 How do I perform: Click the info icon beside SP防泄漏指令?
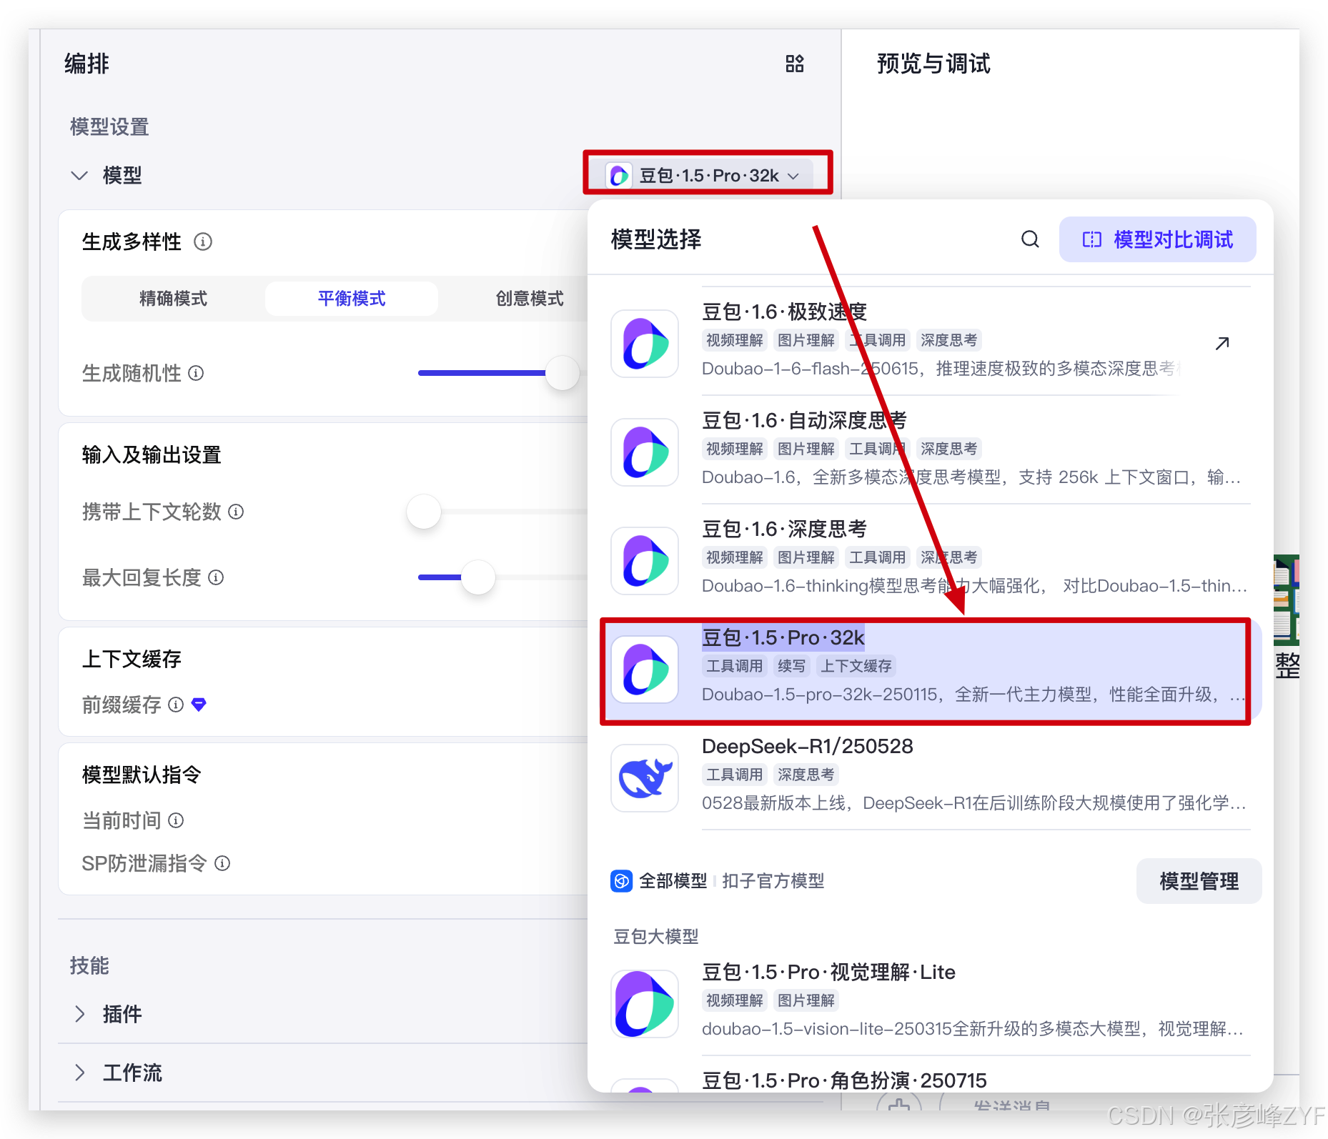(x=222, y=863)
